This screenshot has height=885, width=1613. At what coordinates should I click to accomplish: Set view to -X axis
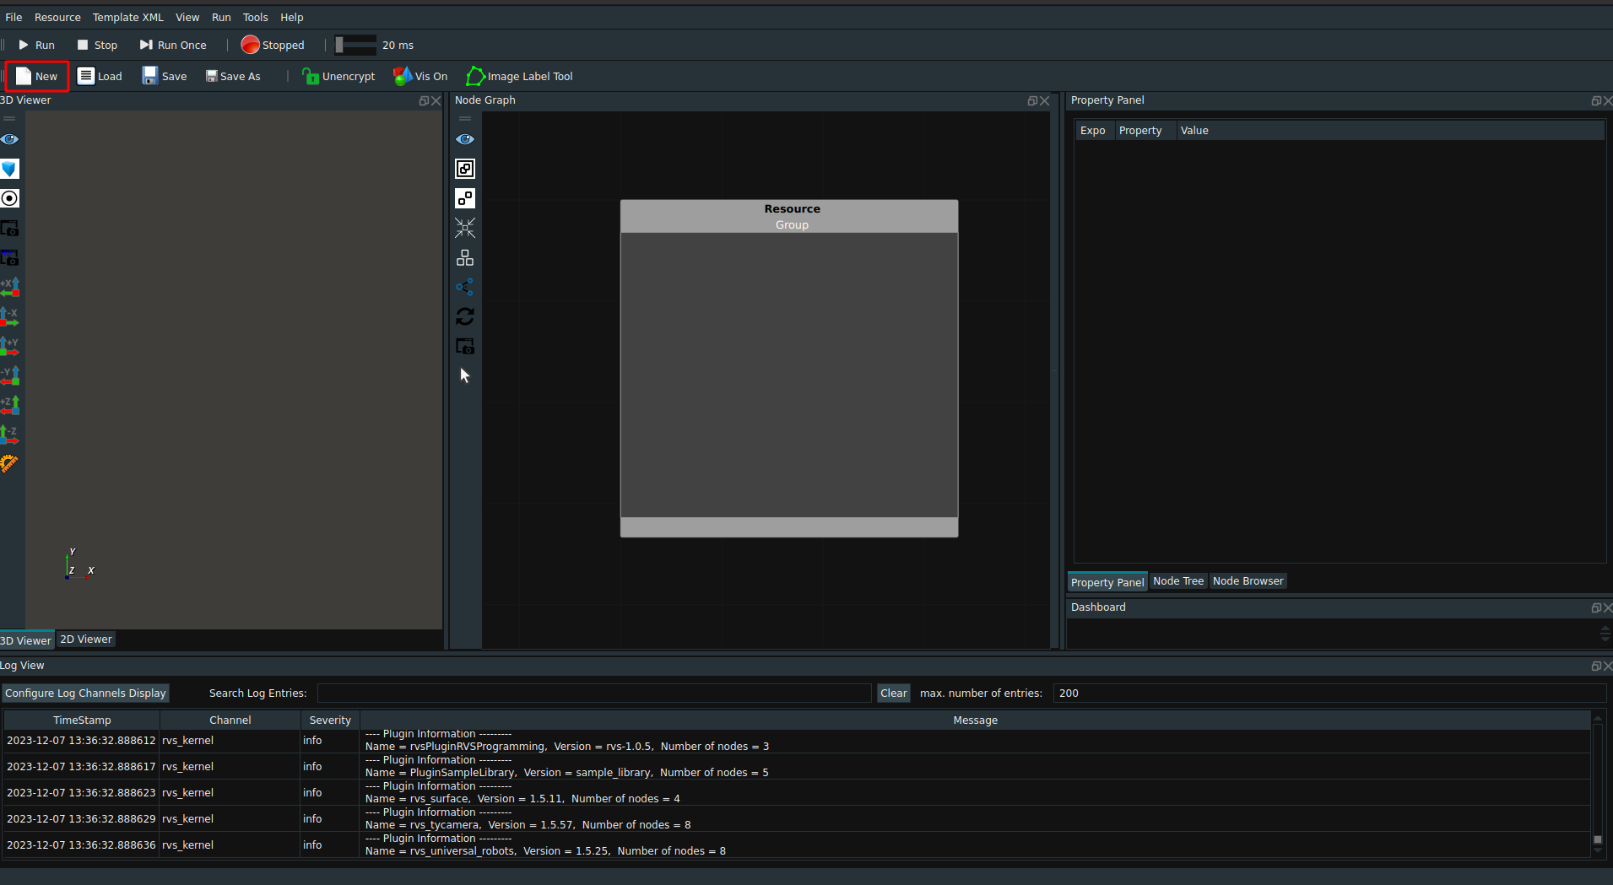tap(9, 316)
